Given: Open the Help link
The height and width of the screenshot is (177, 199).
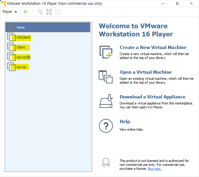Looking at the screenshot, I should [125, 122].
